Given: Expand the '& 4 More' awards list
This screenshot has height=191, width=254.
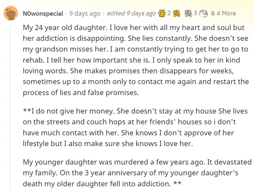Looking at the screenshot, I should [223, 13].
